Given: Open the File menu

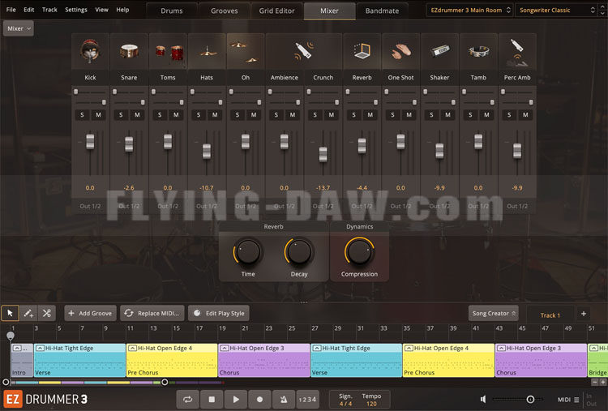Looking at the screenshot, I should point(11,10).
